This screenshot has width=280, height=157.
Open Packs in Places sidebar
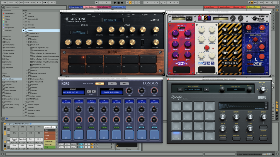(x=7, y=76)
